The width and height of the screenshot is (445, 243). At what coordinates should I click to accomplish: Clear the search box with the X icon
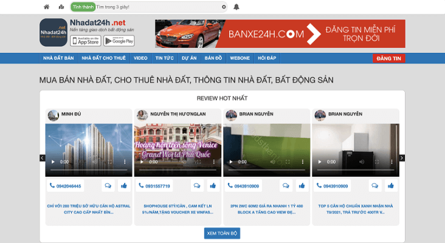pyautogui.click(x=224, y=7)
